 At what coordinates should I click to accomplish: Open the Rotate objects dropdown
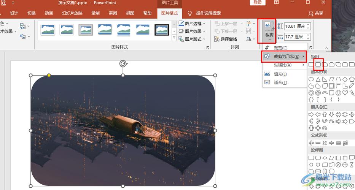coord(250,39)
